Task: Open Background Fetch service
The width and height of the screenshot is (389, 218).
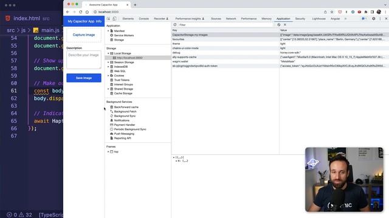Action: click(125, 111)
